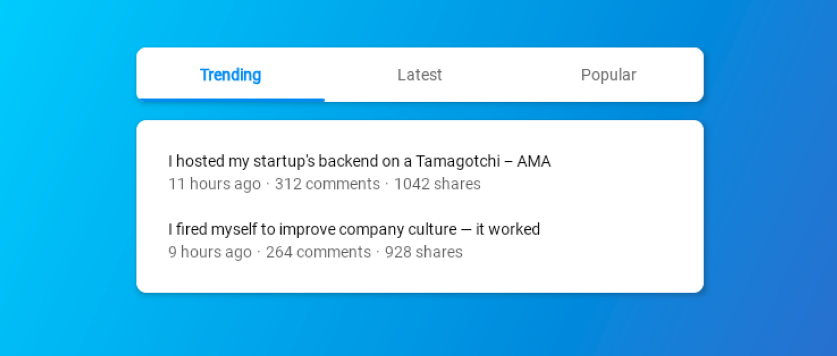Click the '11 hours ago' timestamp

214,184
